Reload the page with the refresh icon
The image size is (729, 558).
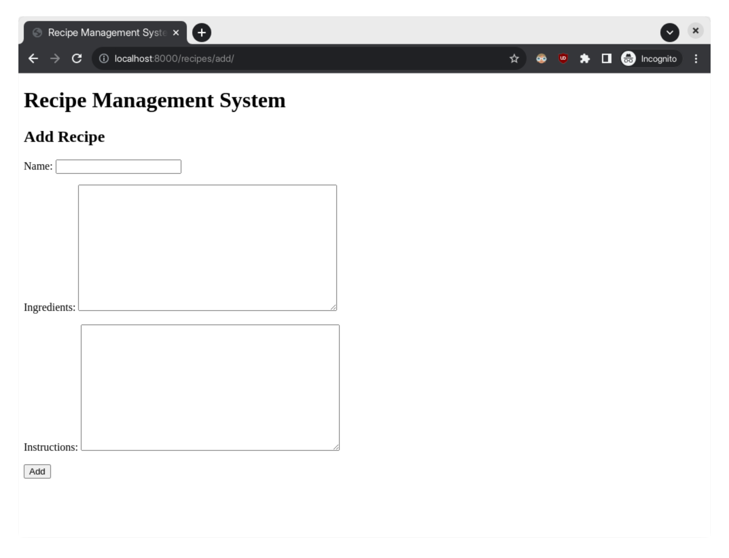pos(77,59)
